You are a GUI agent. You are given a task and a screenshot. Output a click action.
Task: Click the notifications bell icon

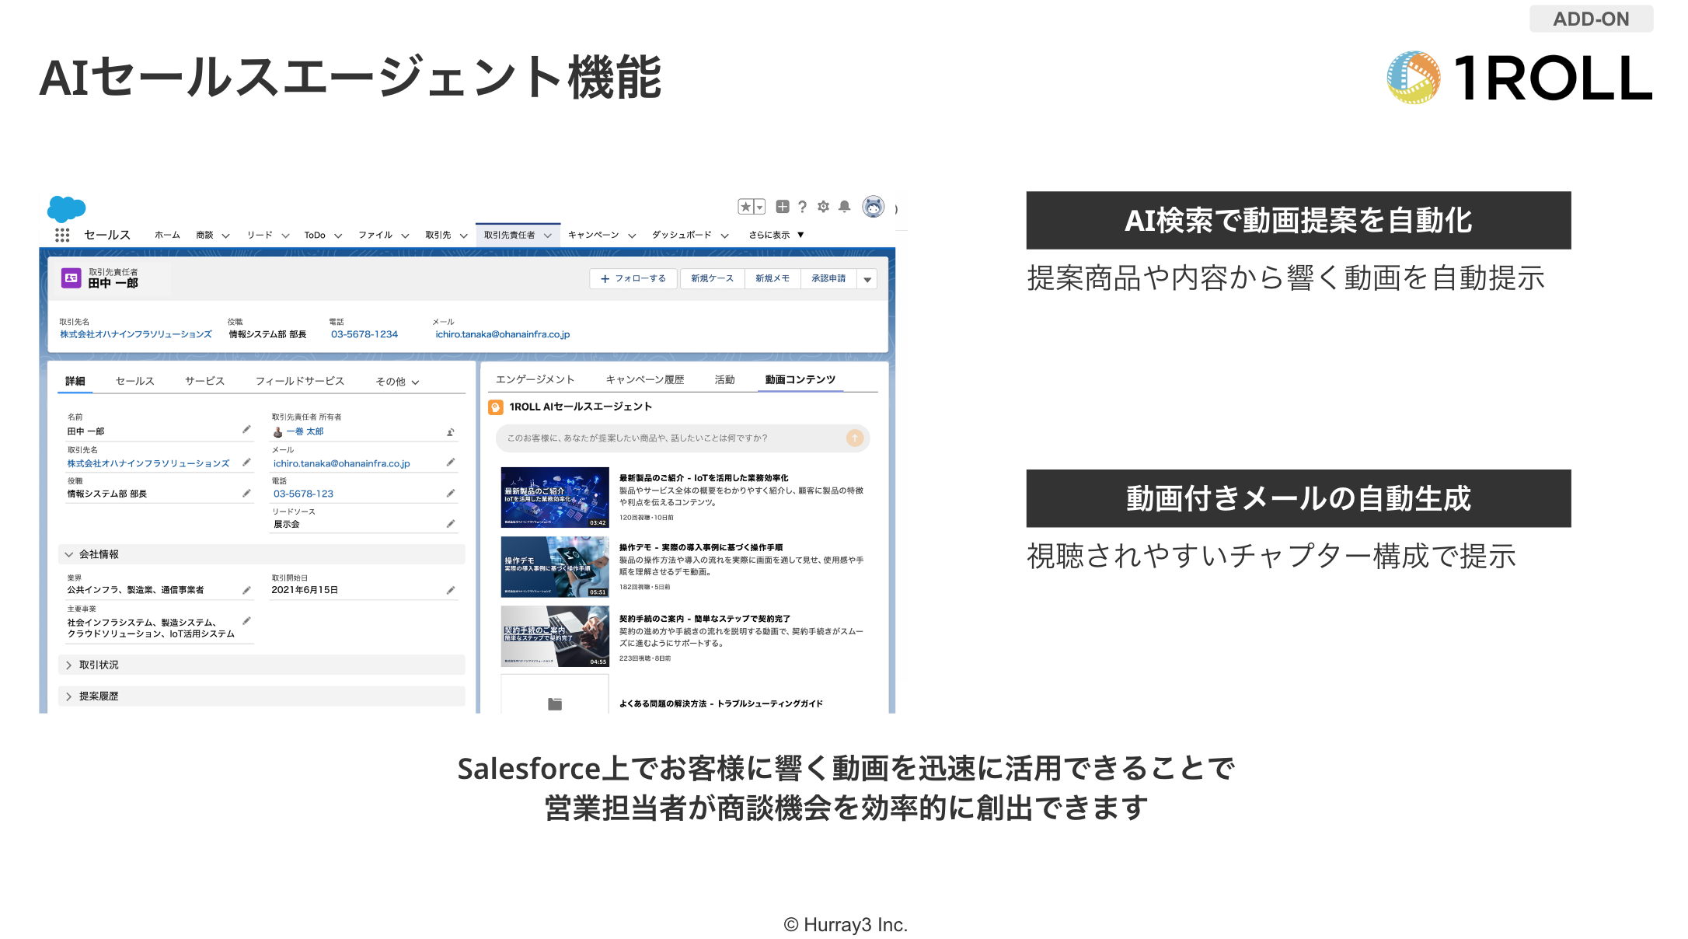point(845,207)
